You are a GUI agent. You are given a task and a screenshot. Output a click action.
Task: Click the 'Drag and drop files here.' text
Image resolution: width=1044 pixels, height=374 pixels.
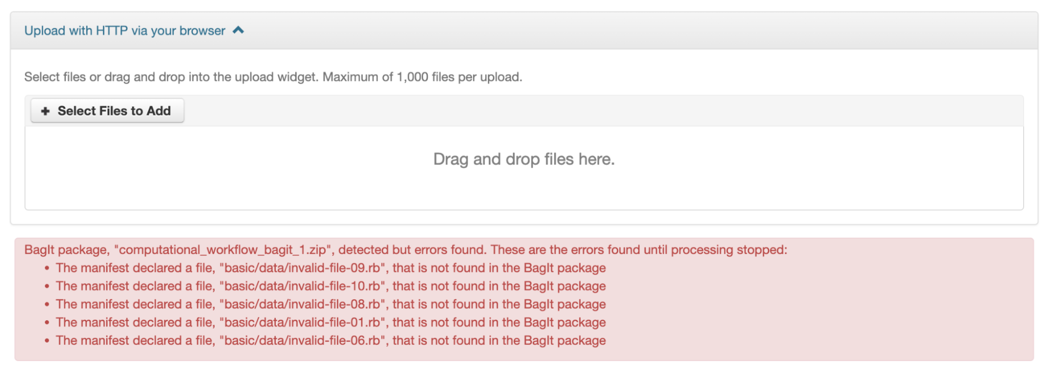(x=524, y=159)
